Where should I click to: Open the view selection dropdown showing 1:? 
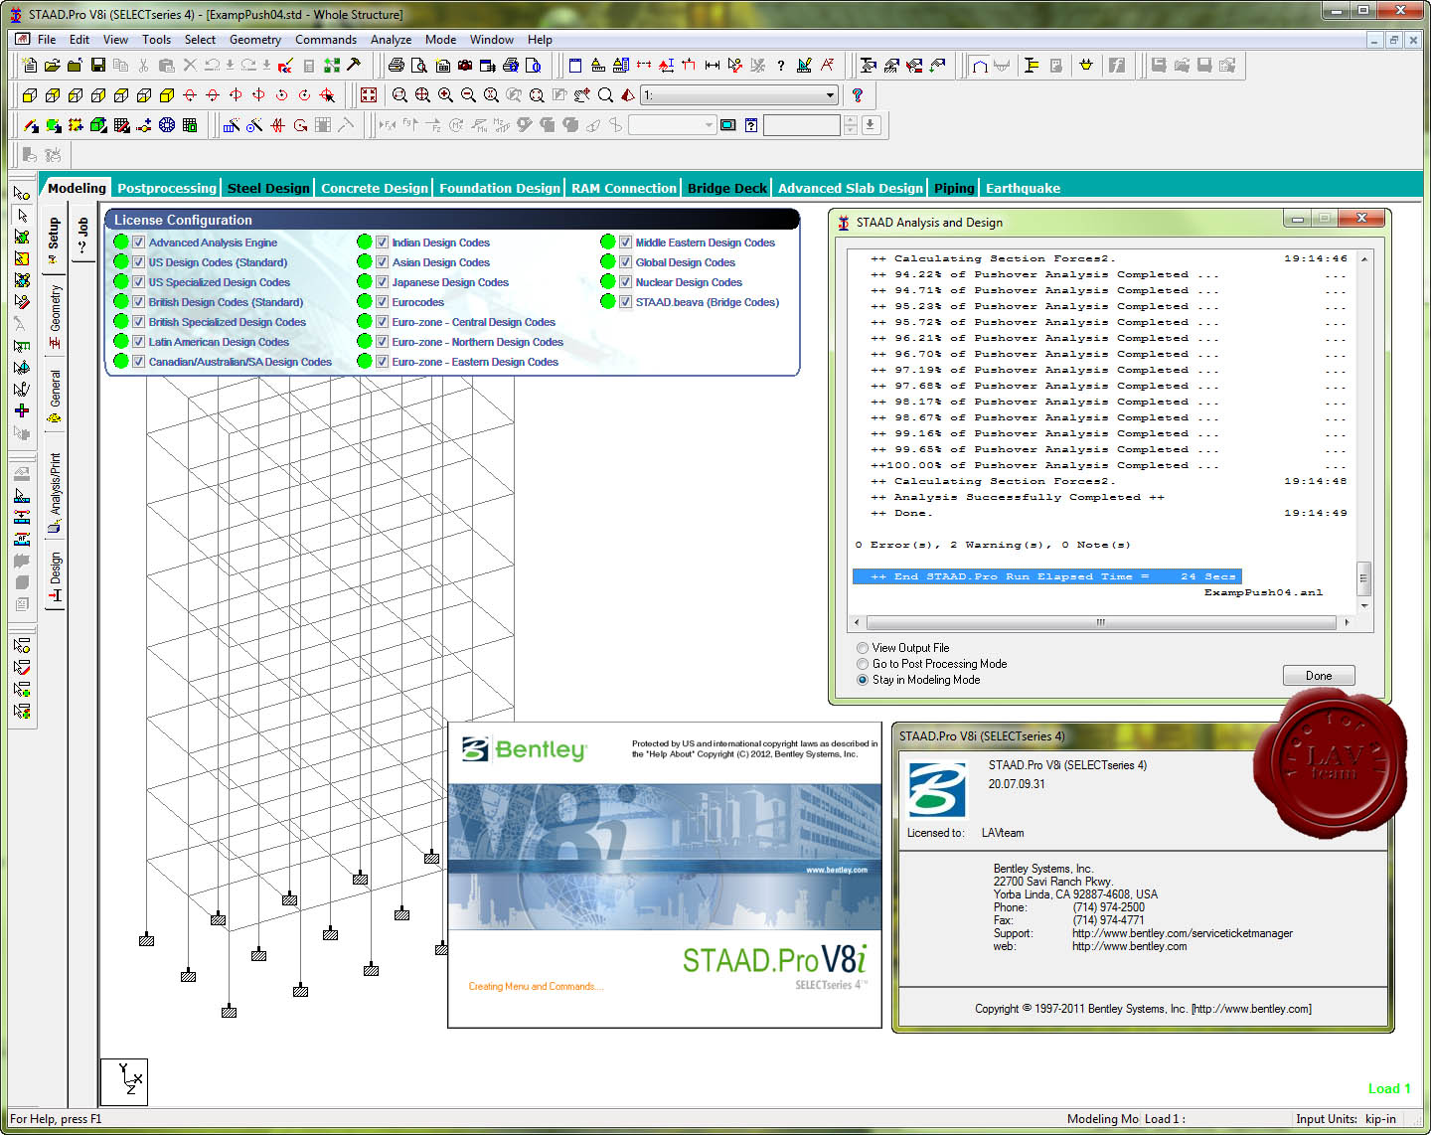740,95
